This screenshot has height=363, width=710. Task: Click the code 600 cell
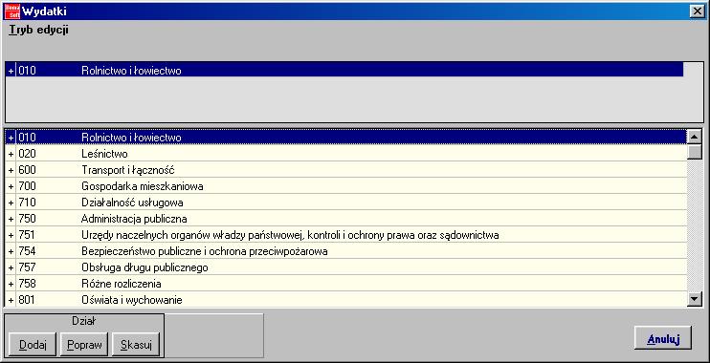click(27, 170)
